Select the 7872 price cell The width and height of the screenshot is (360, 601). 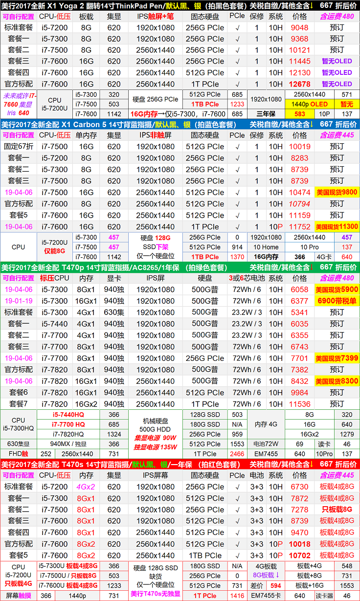299,498
